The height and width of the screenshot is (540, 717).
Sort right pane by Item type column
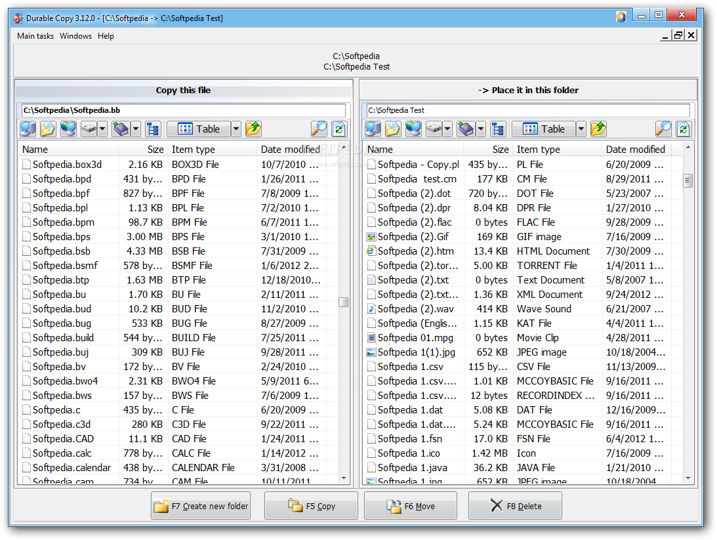[556, 150]
